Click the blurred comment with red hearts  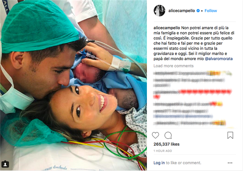192,94
